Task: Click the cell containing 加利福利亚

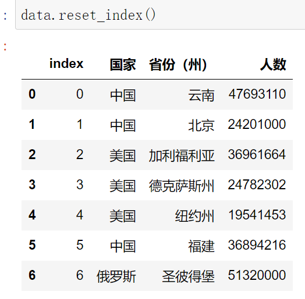Action: [182, 156]
